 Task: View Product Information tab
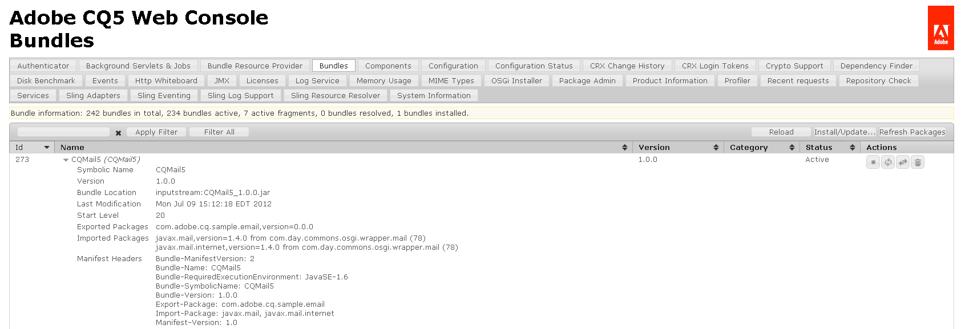(670, 80)
